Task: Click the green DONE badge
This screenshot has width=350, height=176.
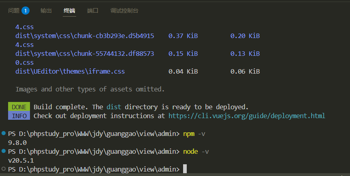Action: pos(19,107)
